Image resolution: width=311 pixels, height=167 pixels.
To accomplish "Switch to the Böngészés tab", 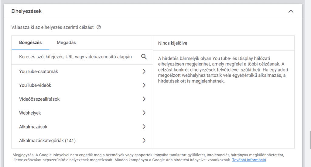I will click(30, 43).
